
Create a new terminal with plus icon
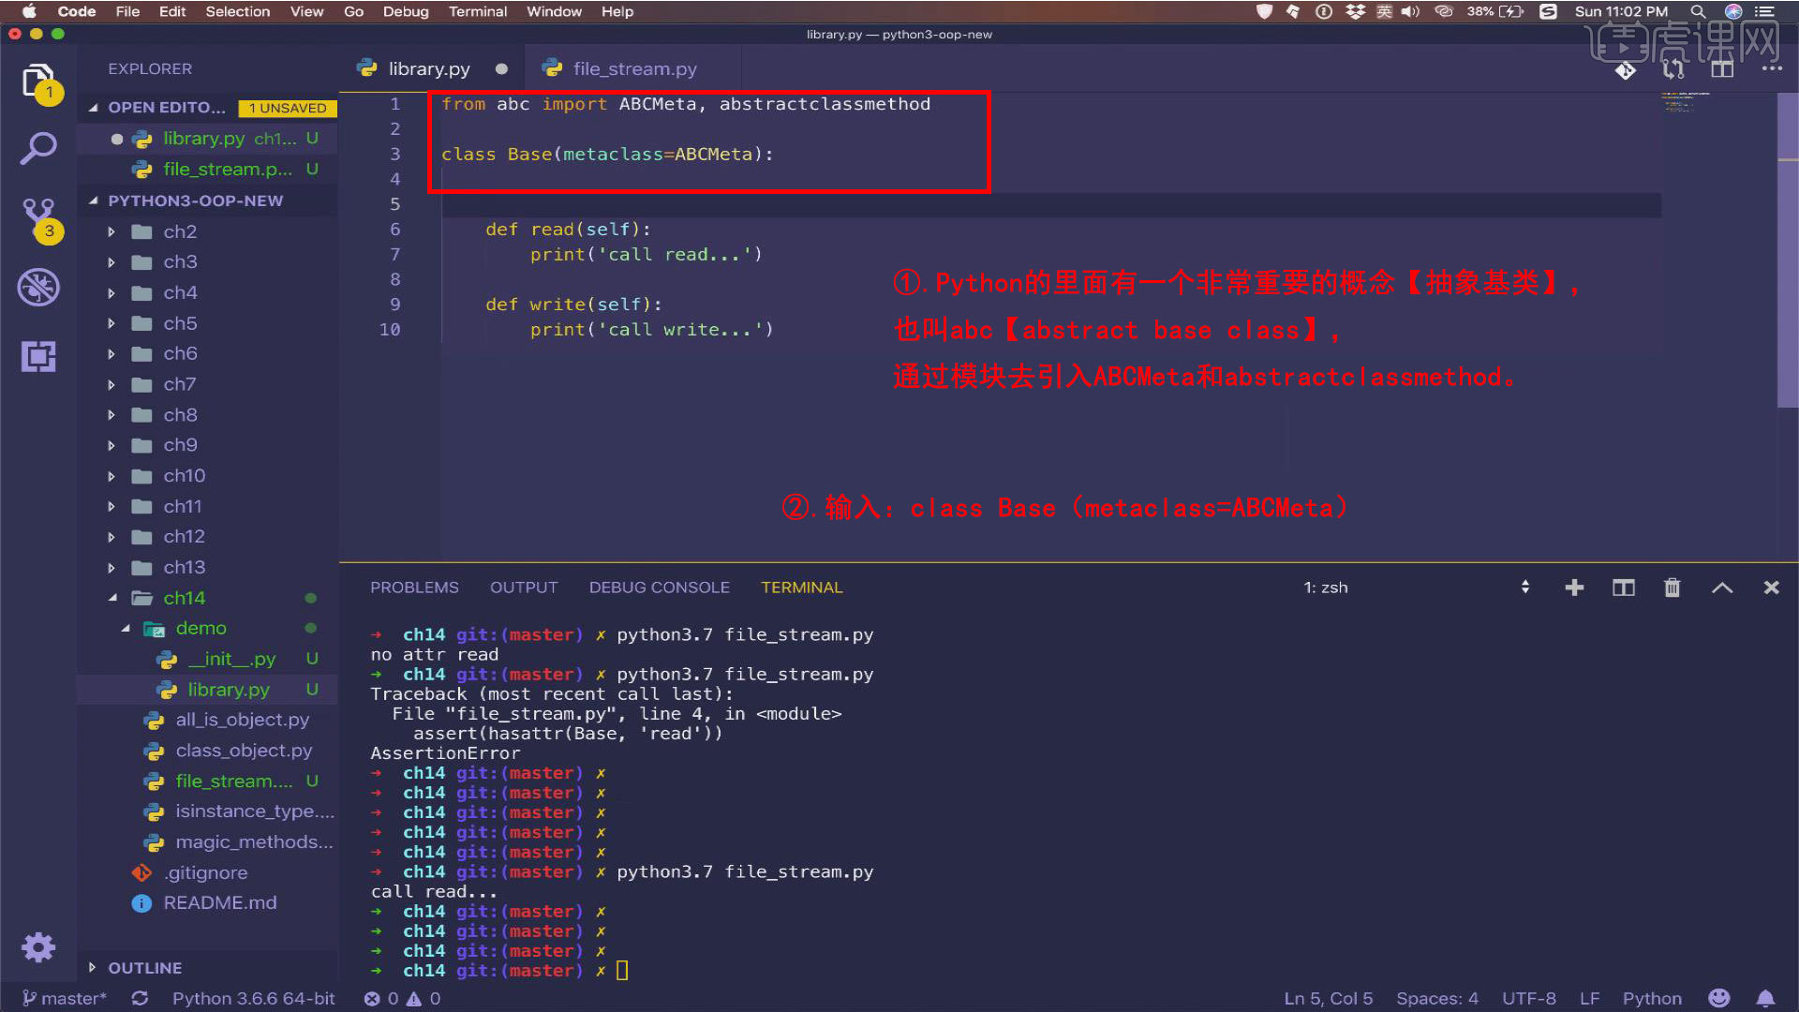pyautogui.click(x=1574, y=588)
